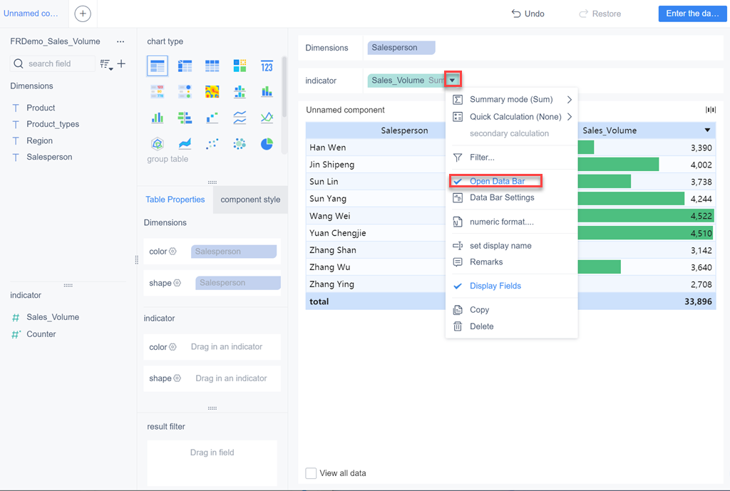This screenshot has height=491, width=730.
Task: Choose the area chart icon
Action: coord(185,144)
